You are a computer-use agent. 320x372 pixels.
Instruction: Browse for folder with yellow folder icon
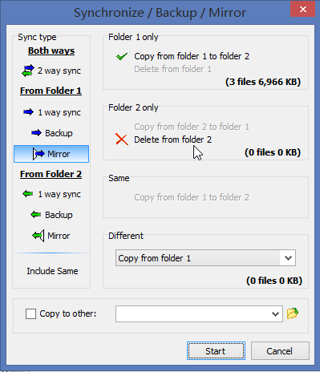tap(293, 313)
